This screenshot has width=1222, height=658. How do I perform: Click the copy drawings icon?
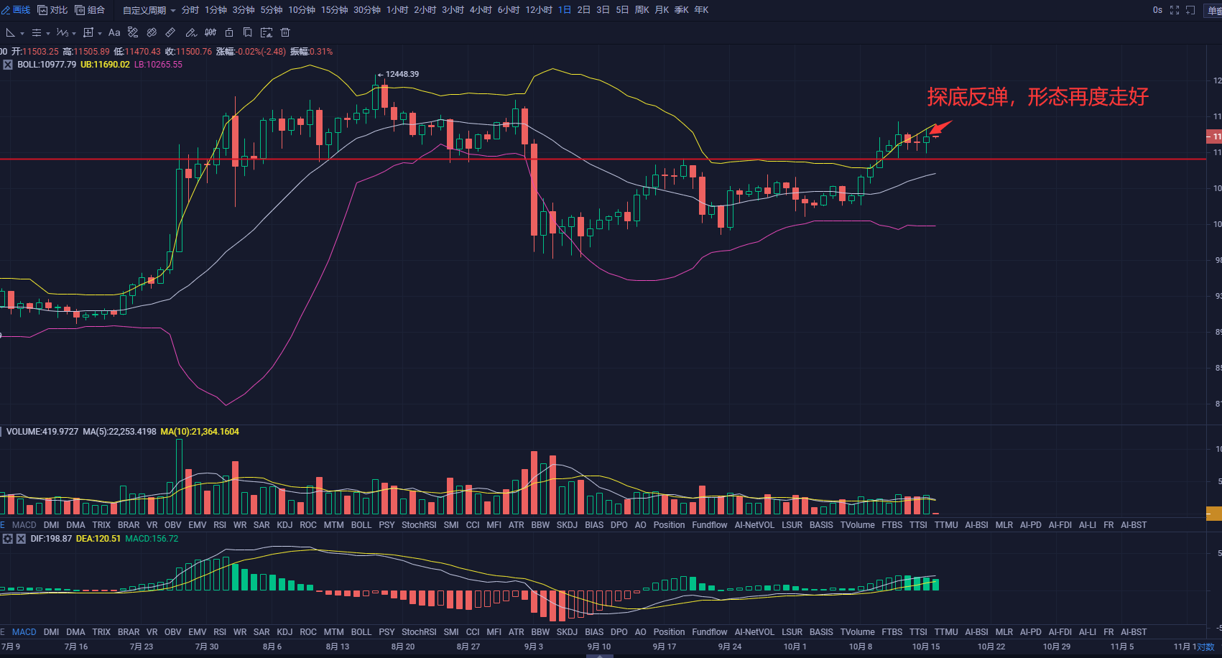pos(247,32)
